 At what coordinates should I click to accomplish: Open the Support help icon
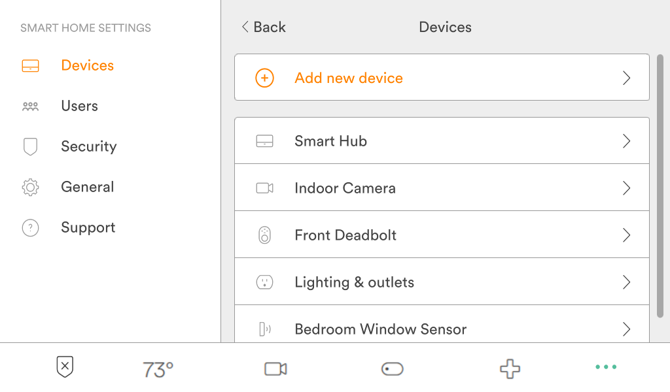coord(30,227)
